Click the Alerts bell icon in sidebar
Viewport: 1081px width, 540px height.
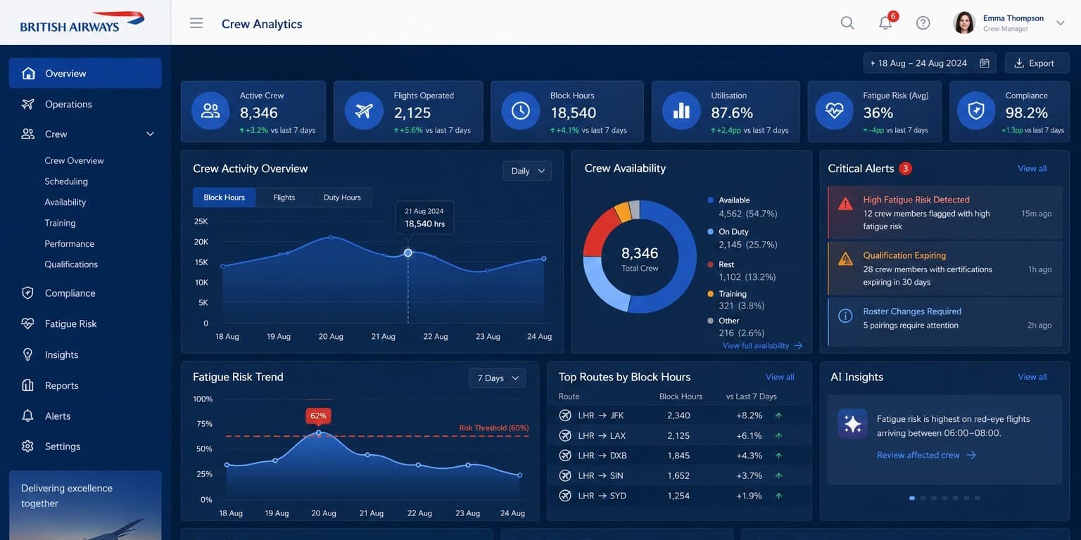point(27,416)
